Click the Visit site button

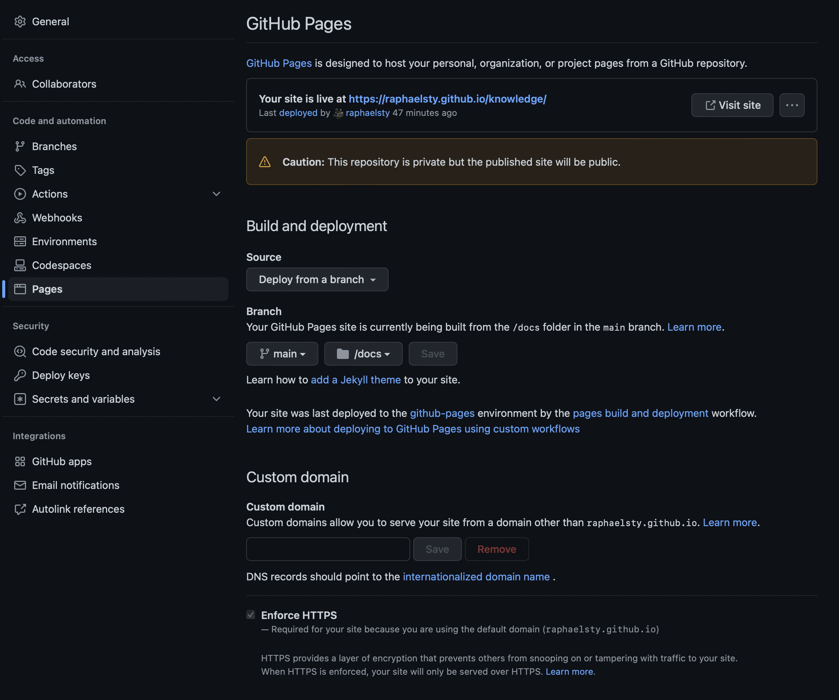pos(732,106)
